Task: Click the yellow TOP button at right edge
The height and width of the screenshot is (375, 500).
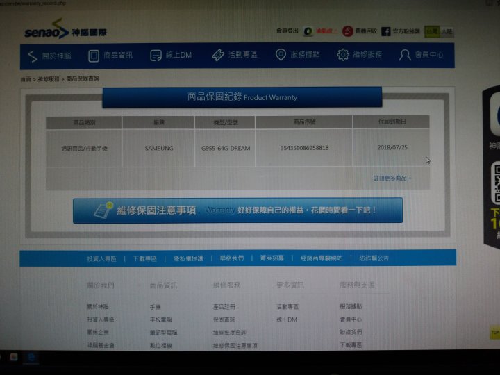Action: [495, 332]
